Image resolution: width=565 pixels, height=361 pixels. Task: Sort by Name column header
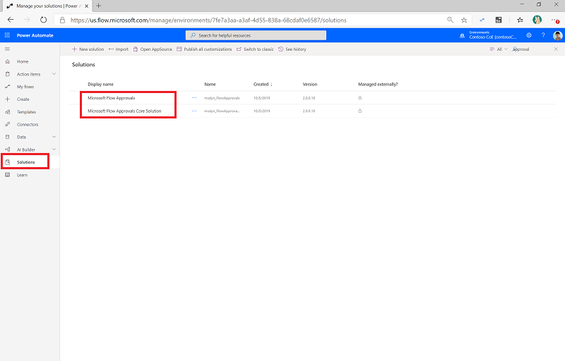coord(210,84)
